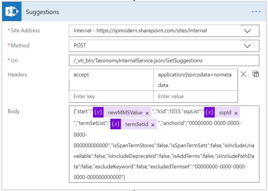This screenshot has height=191, width=268.
Task: Click the Enter value header field
Action: click(x=196, y=96)
